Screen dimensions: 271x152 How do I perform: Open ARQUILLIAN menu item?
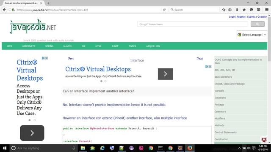click(153, 46)
